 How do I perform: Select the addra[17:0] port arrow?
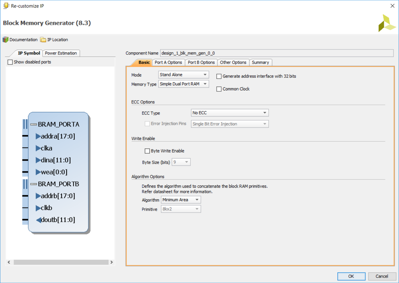tap(38, 136)
